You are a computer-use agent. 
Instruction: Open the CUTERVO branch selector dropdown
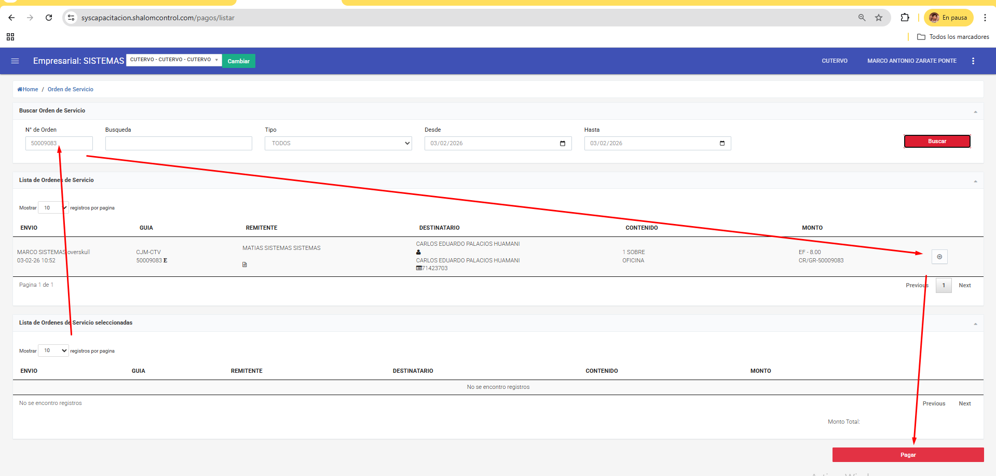(x=173, y=60)
